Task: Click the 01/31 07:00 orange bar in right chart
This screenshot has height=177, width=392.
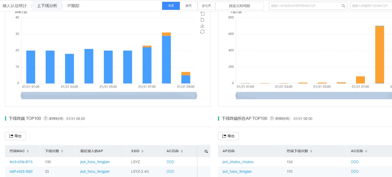Action: 360,80
